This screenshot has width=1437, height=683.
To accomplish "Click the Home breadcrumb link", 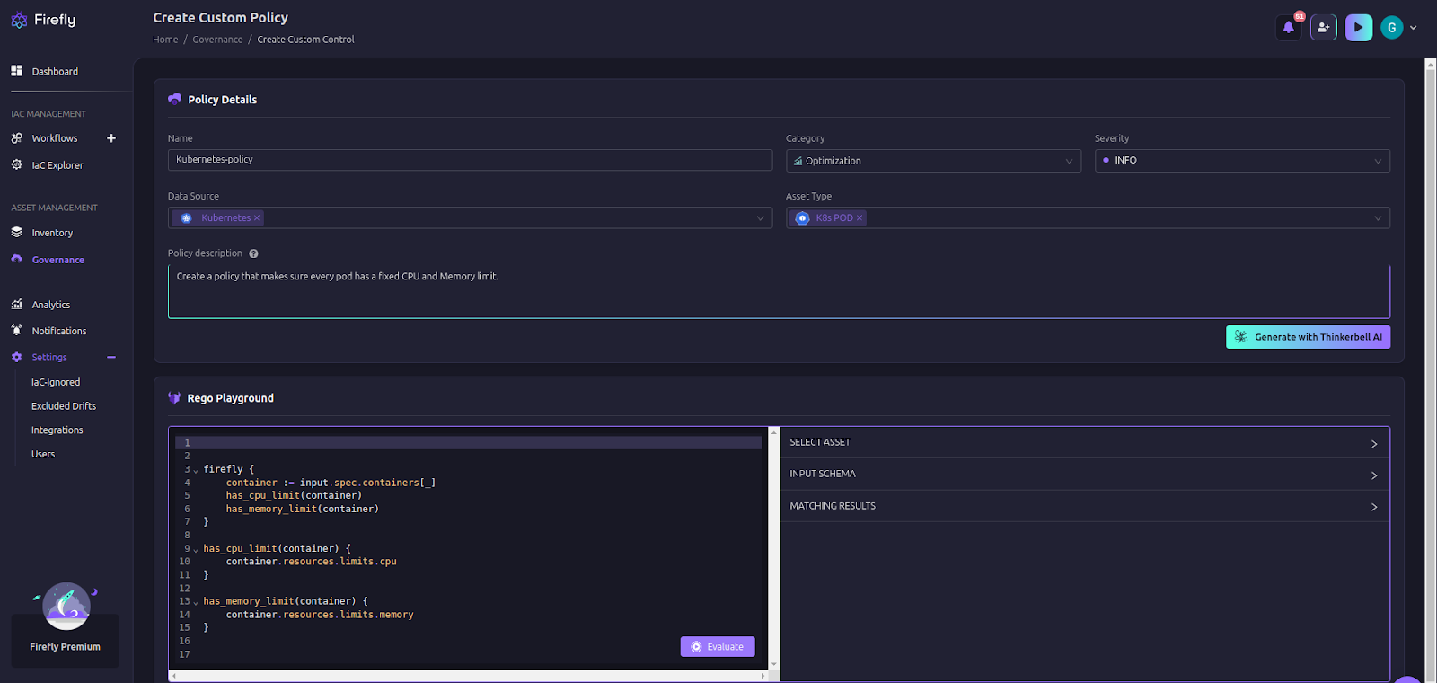I will pos(165,40).
